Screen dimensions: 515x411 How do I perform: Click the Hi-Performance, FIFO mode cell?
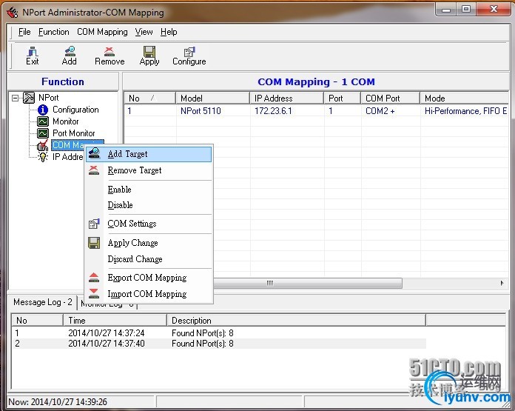pyautogui.click(x=465, y=111)
